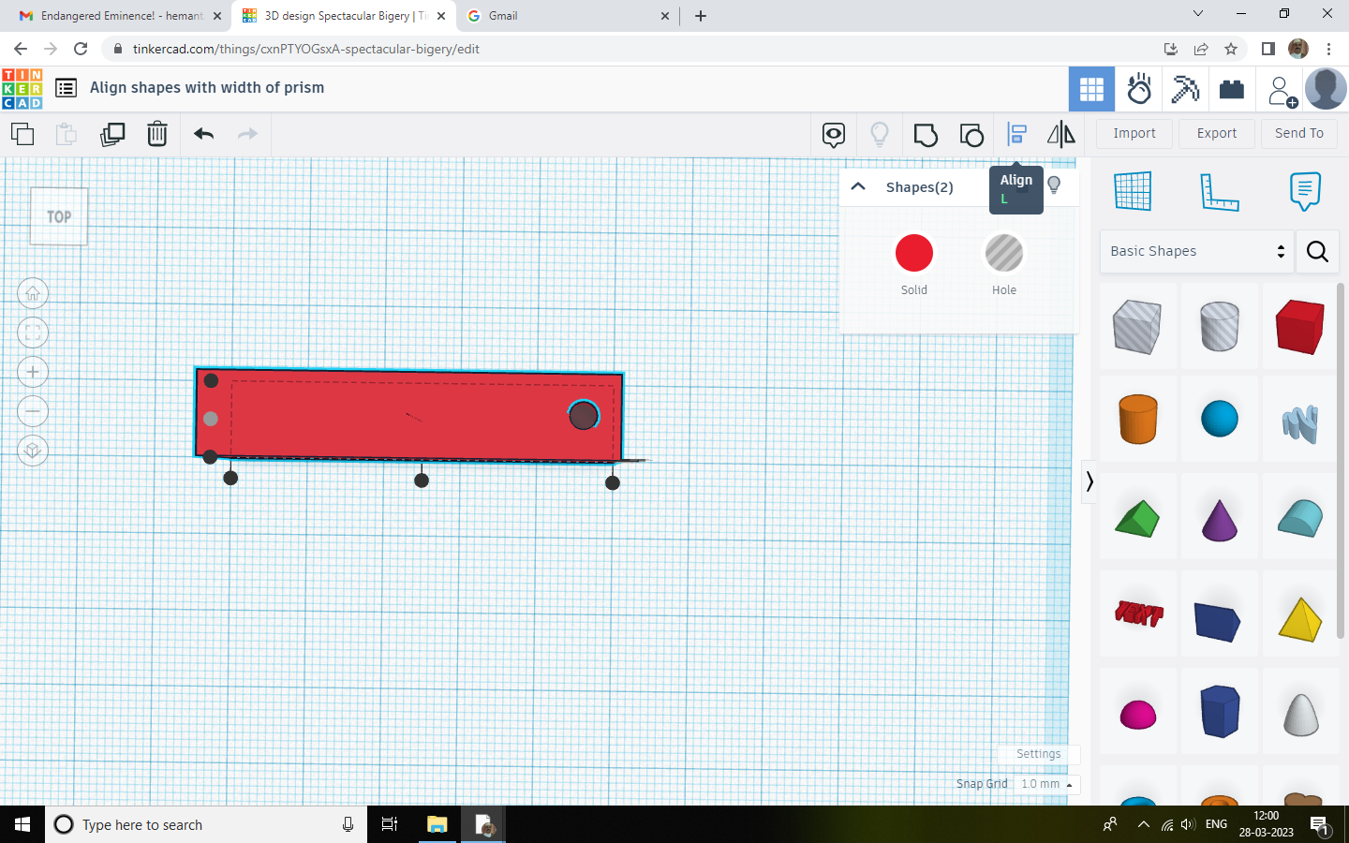1349x843 pixels.
Task: Mirror the selected shapes
Action: click(1061, 134)
